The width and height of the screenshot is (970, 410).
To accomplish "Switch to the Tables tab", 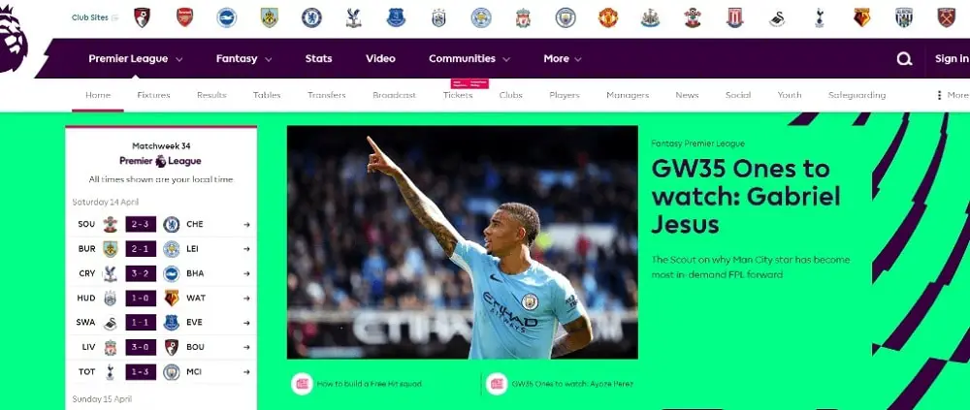I will tap(267, 95).
